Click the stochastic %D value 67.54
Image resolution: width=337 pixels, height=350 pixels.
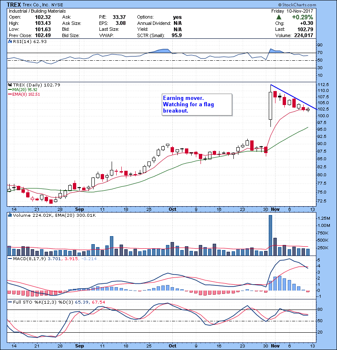pyautogui.click(x=98, y=302)
